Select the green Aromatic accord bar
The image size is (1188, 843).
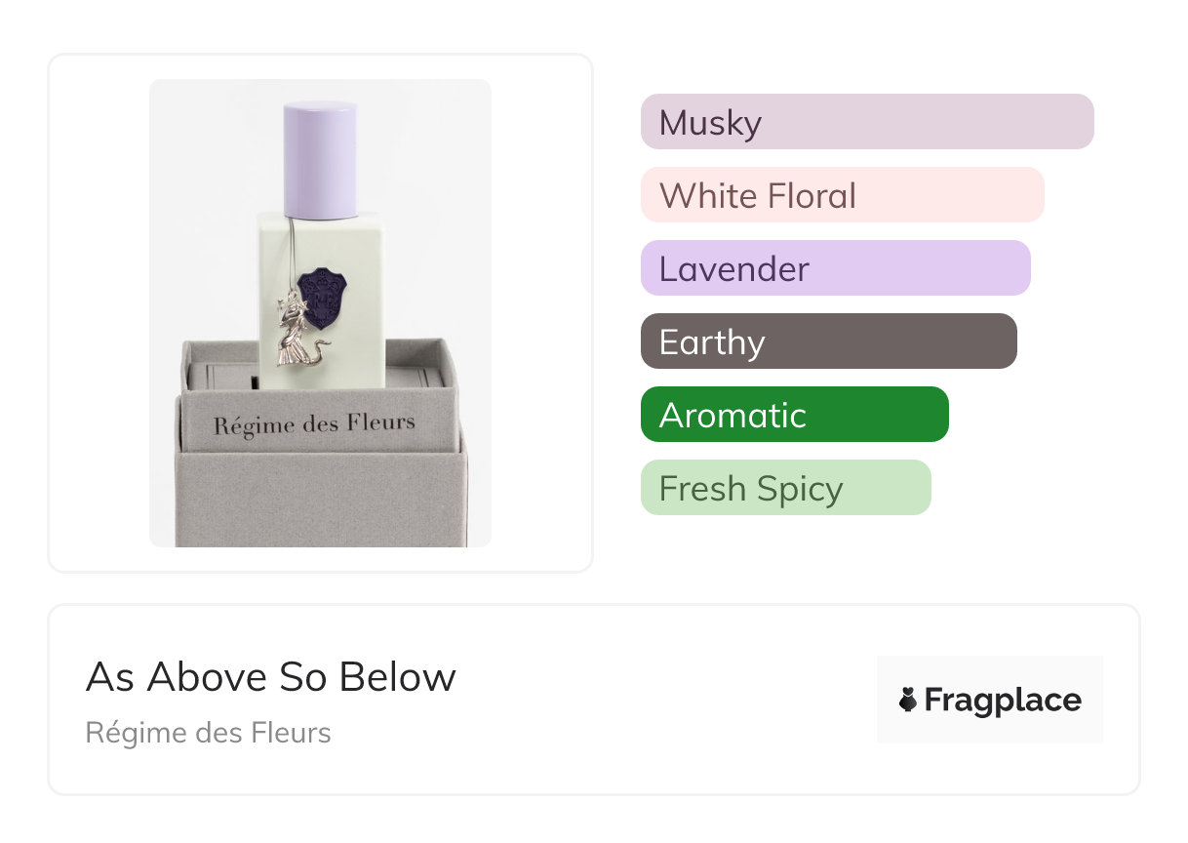pyautogui.click(x=794, y=415)
